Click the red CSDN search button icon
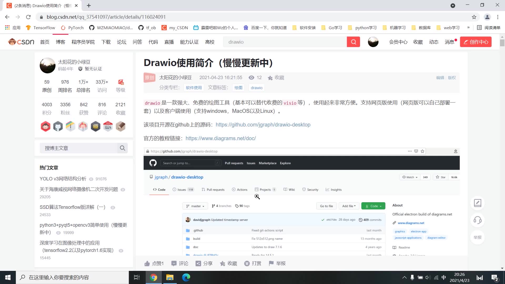 pos(353,42)
